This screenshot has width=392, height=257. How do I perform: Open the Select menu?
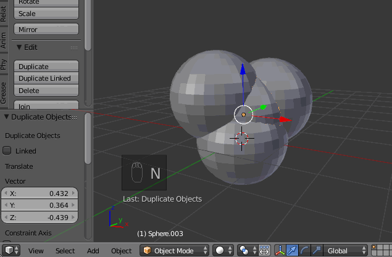65,251
